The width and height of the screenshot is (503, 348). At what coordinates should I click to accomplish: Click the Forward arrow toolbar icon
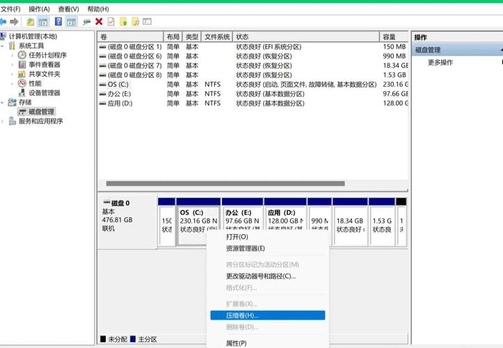[14, 22]
